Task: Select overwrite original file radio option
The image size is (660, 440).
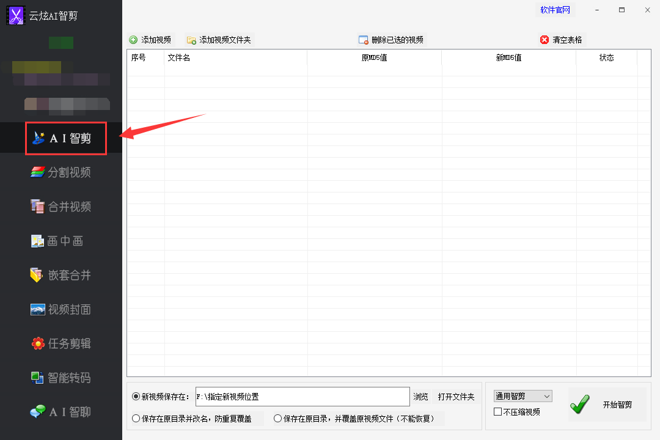Action: 278,419
